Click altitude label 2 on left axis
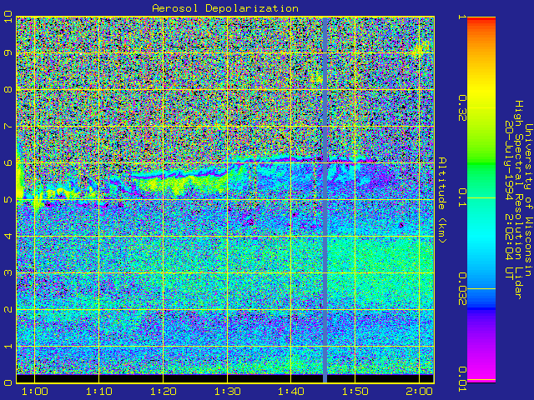The image size is (534, 400). [x=8, y=309]
